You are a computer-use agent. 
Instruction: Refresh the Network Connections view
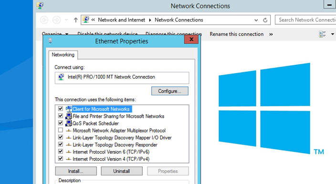265,20
